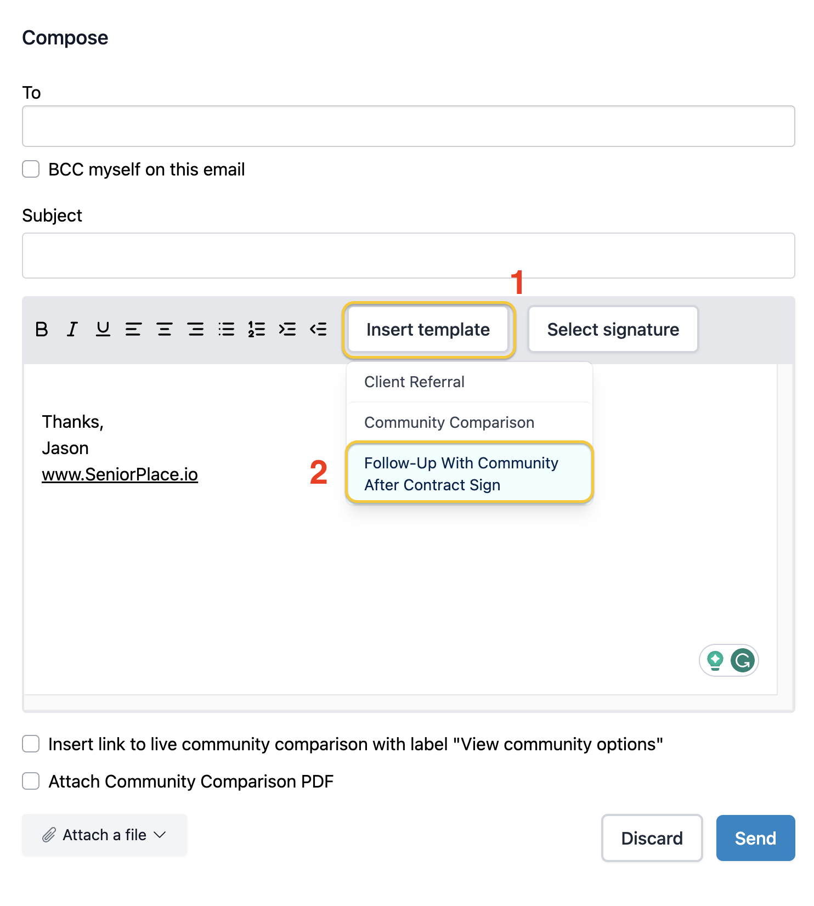
Task: Expand the Attach a file menu
Action: (104, 835)
